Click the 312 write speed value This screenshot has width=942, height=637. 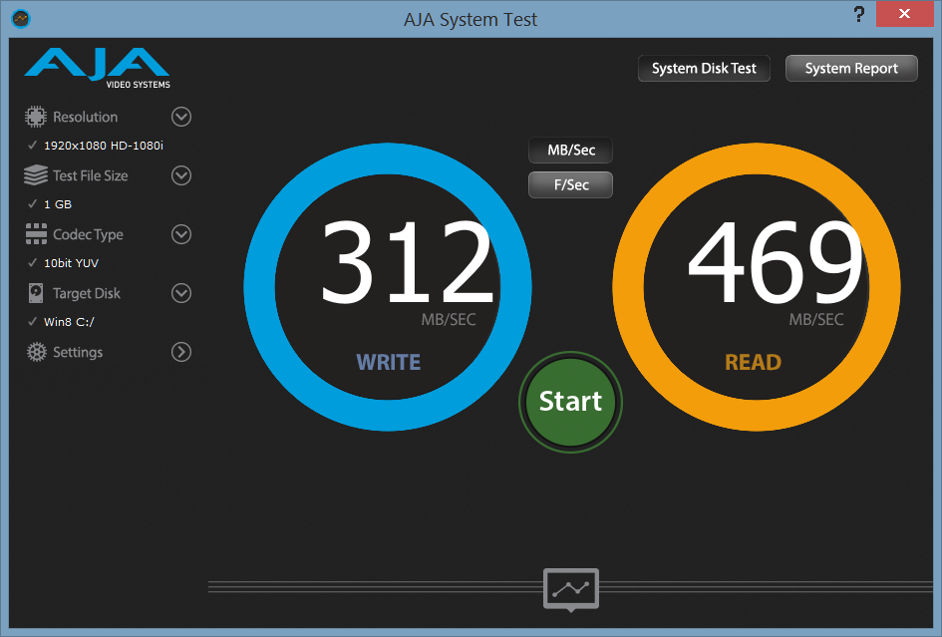tap(407, 261)
